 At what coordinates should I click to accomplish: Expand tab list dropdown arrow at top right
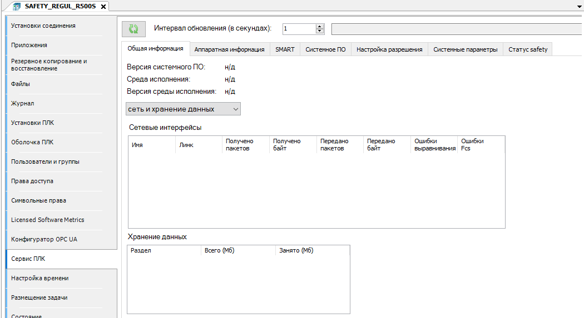pyautogui.click(x=580, y=5)
